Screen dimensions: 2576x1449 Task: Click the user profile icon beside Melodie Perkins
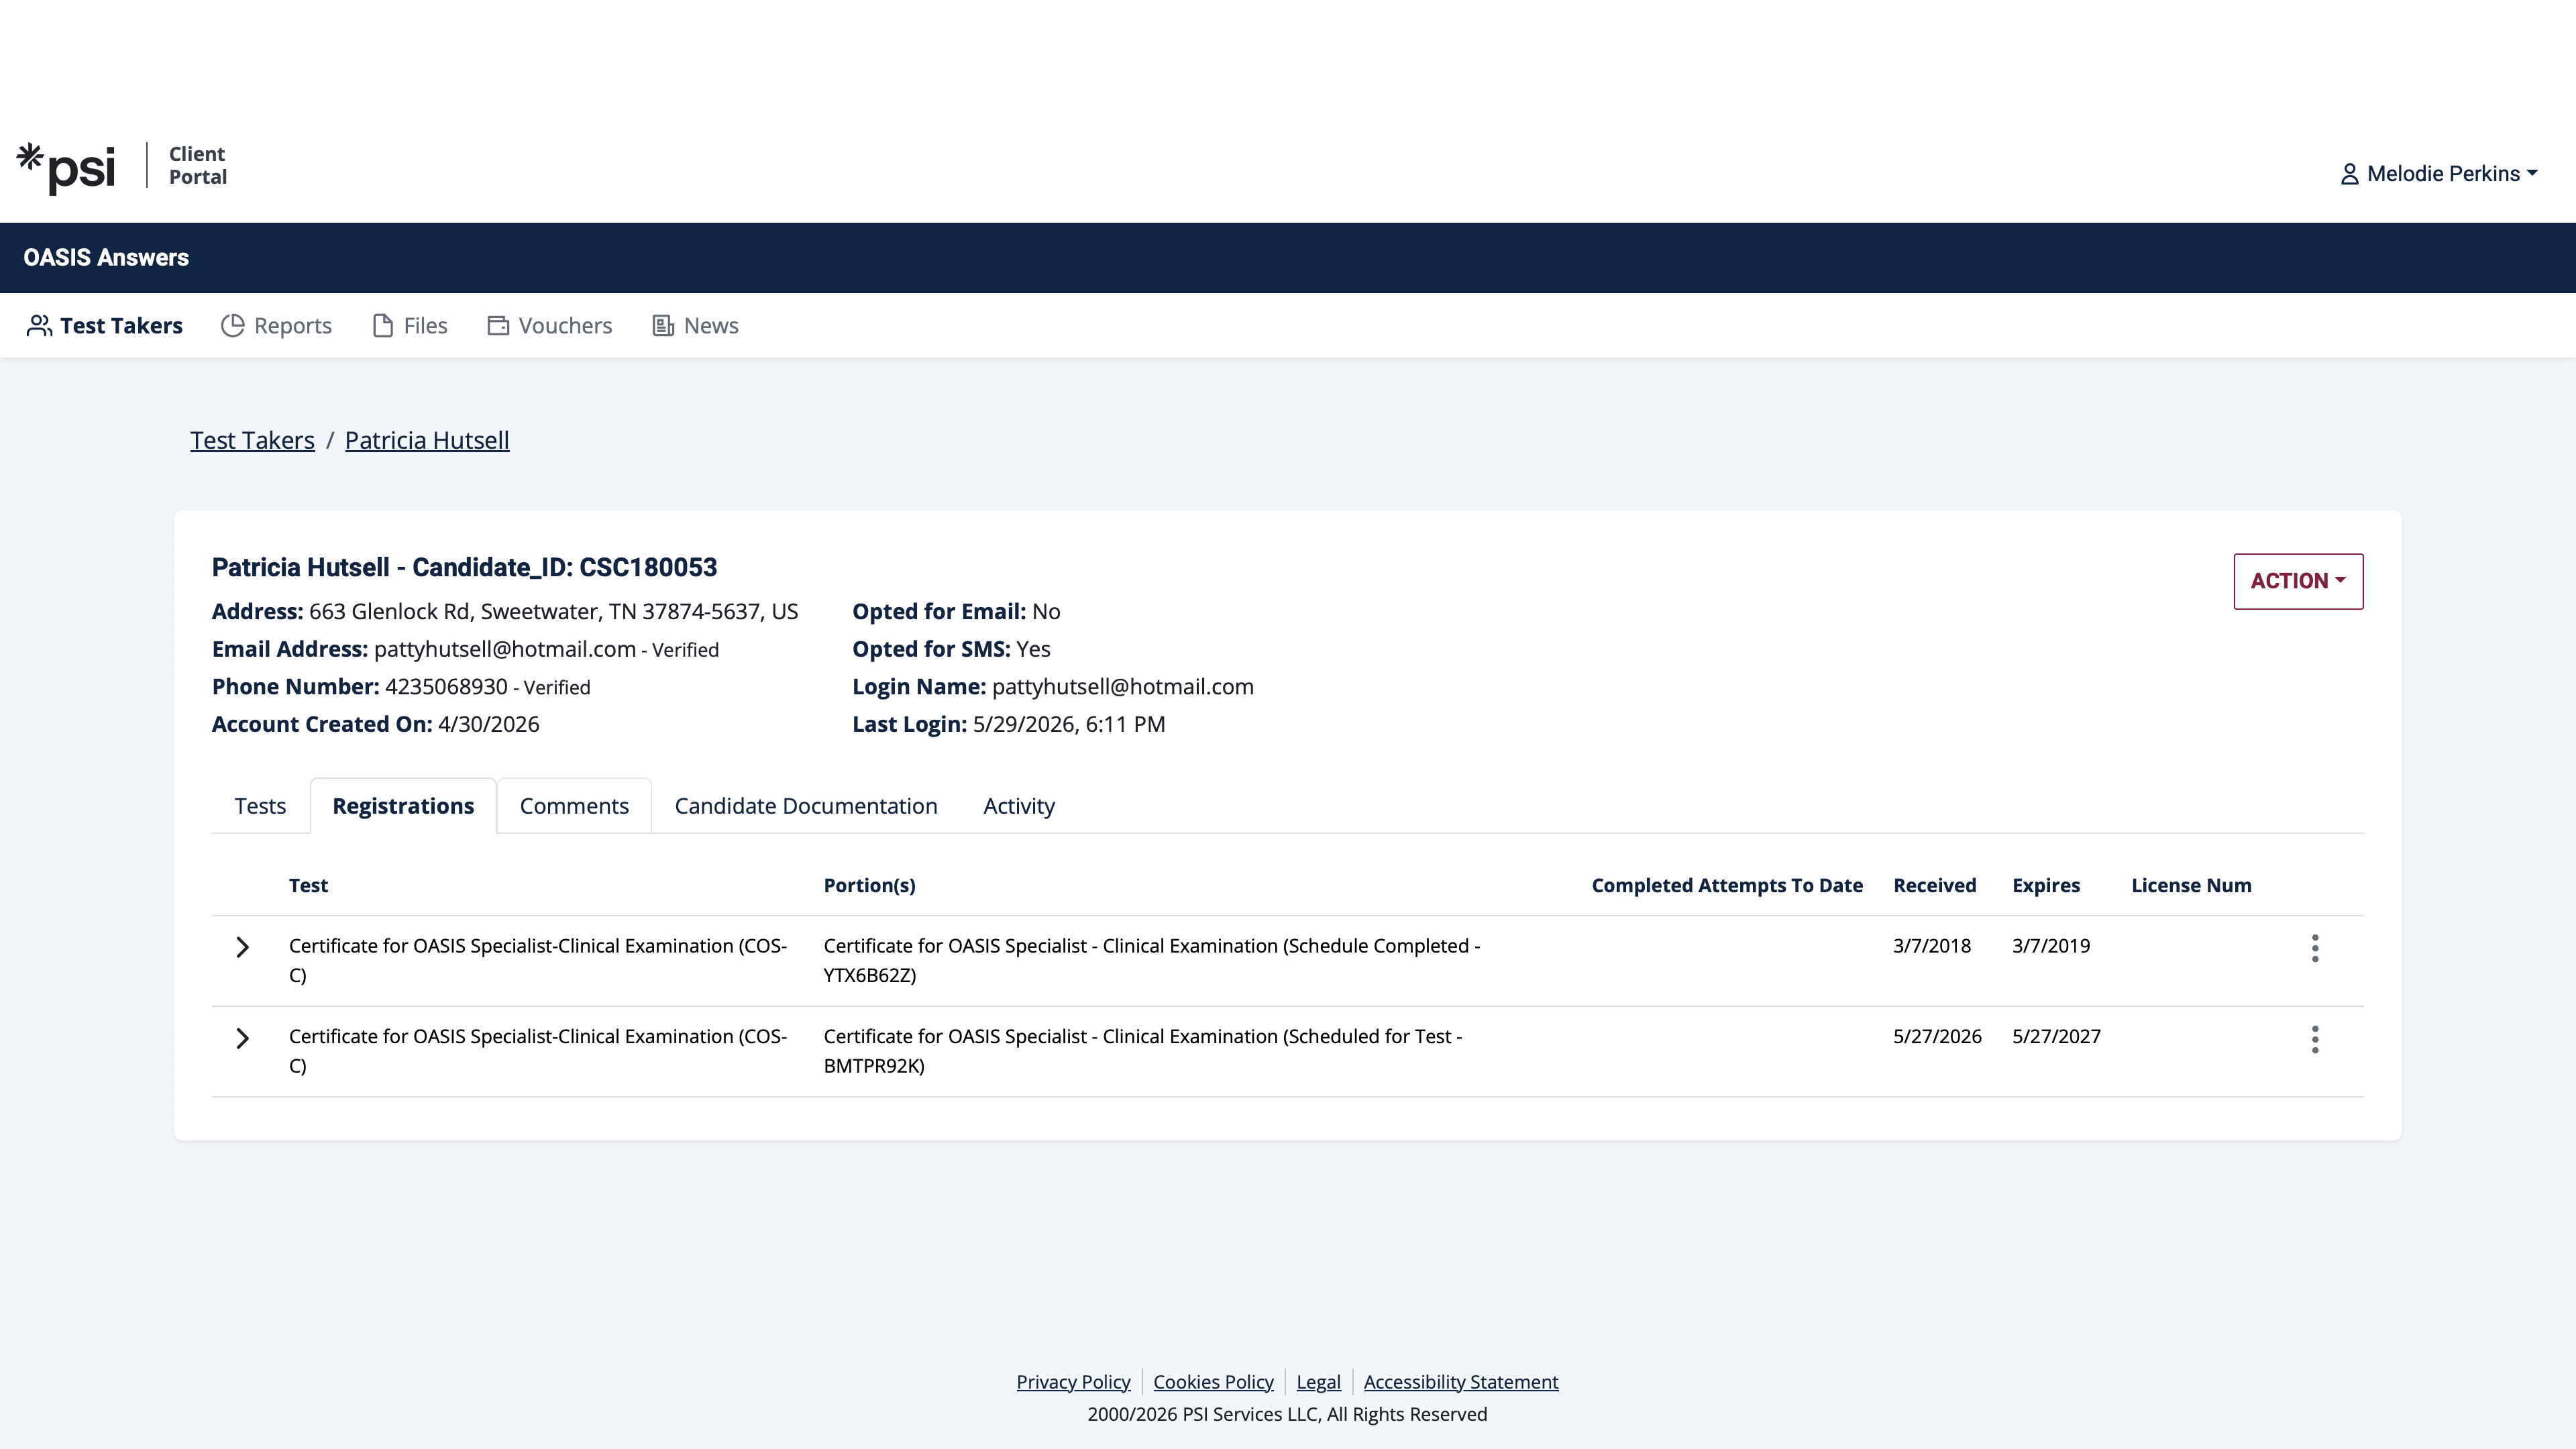point(2350,174)
